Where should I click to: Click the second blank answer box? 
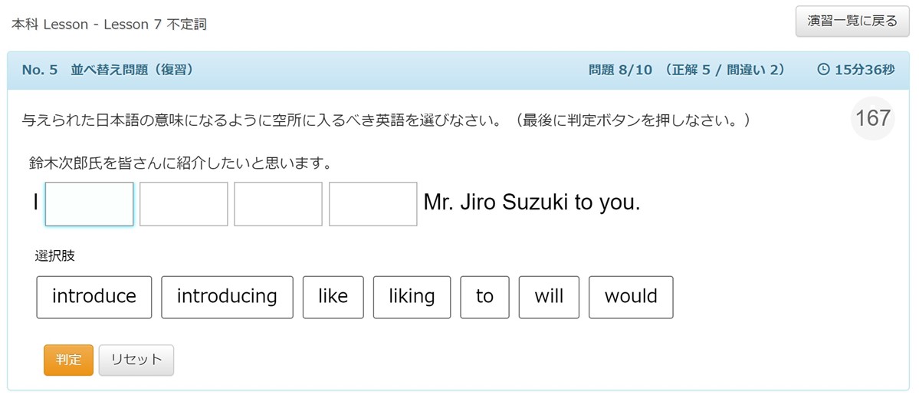click(183, 204)
